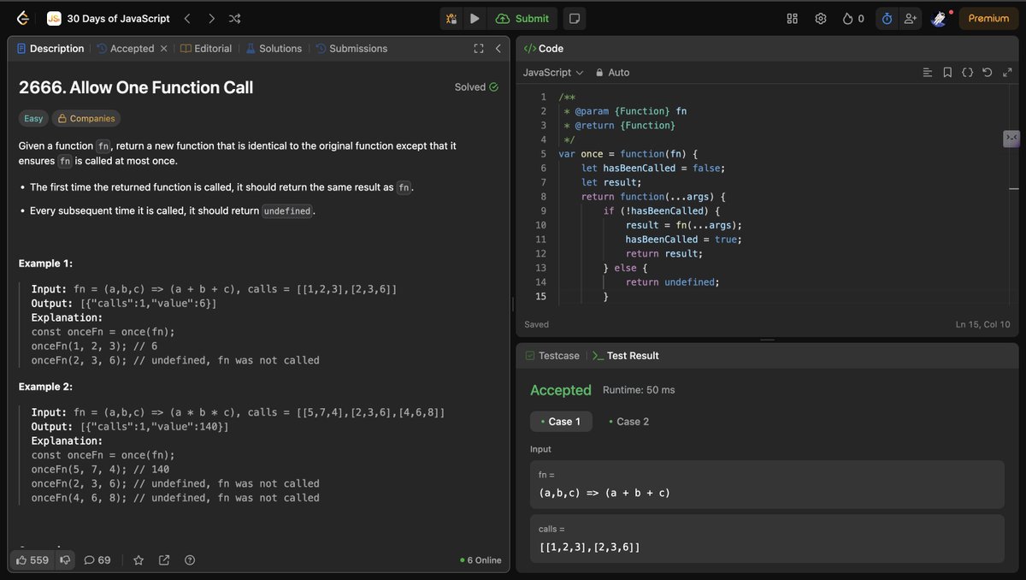Click line number 9 in the editor

(x=543, y=210)
